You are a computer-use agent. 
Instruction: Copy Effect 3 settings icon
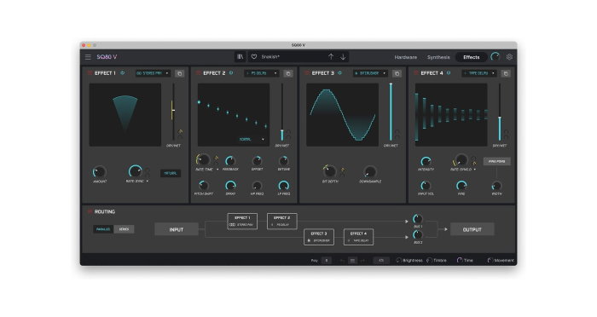click(397, 73)
